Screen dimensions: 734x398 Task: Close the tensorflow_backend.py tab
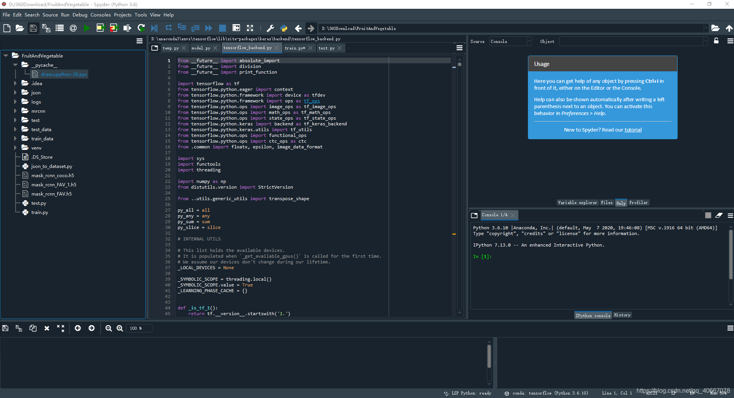[x=277, y=48]
